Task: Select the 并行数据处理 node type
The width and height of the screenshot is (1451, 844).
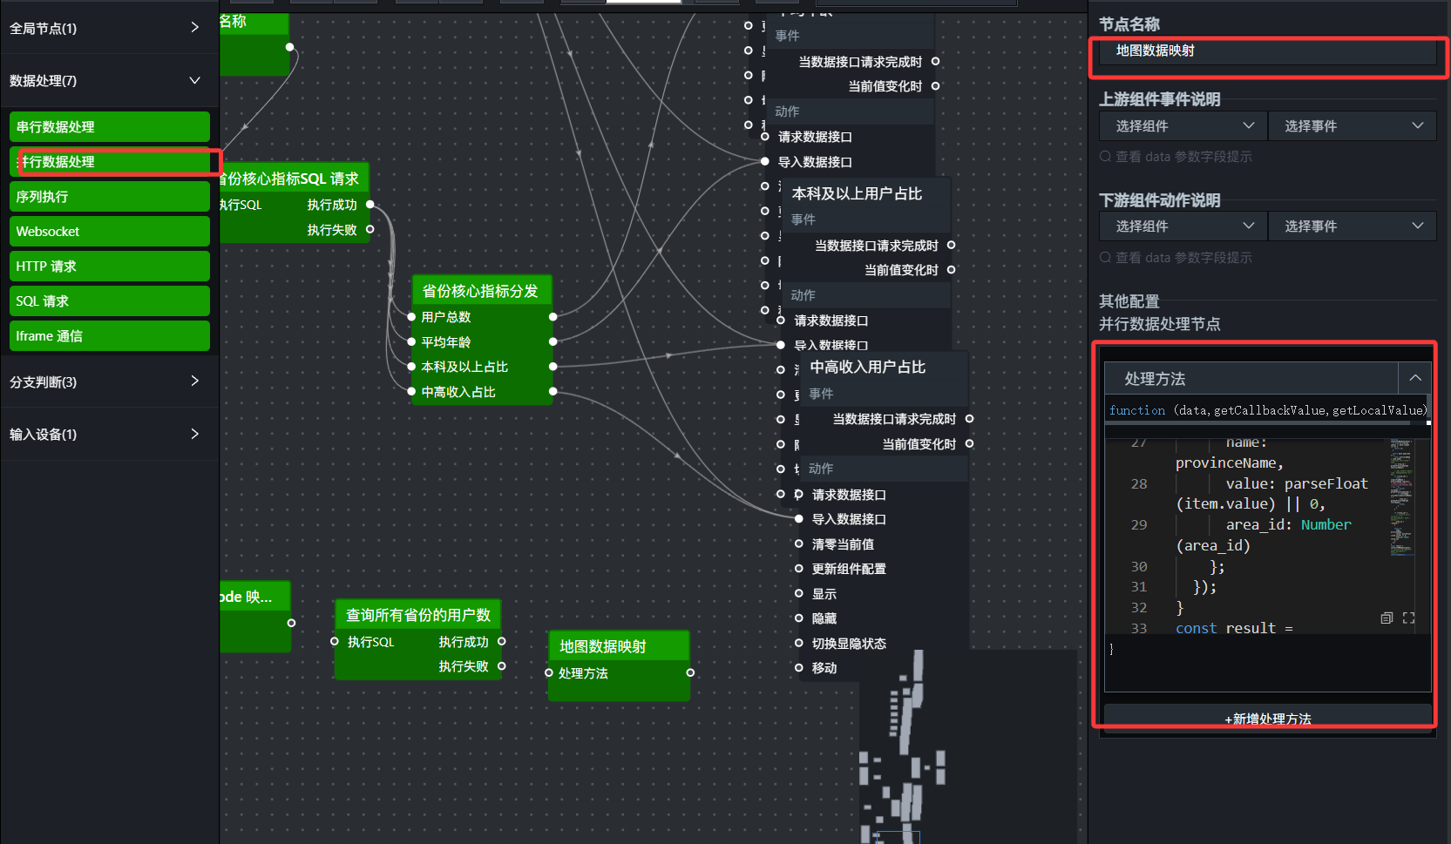Action: pyautogui.click(x=110, y=161)
